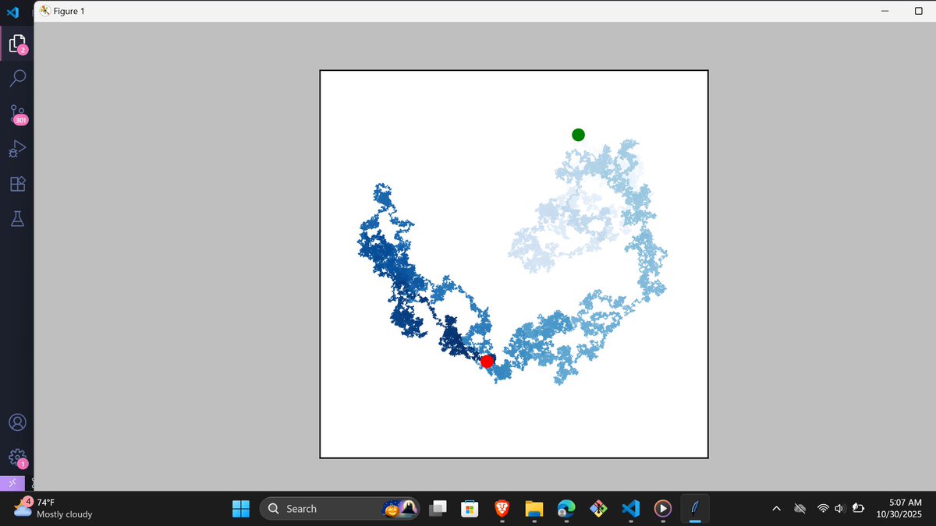
Task: Launch Brave browser from the taskbar
Action: point(502,508)
